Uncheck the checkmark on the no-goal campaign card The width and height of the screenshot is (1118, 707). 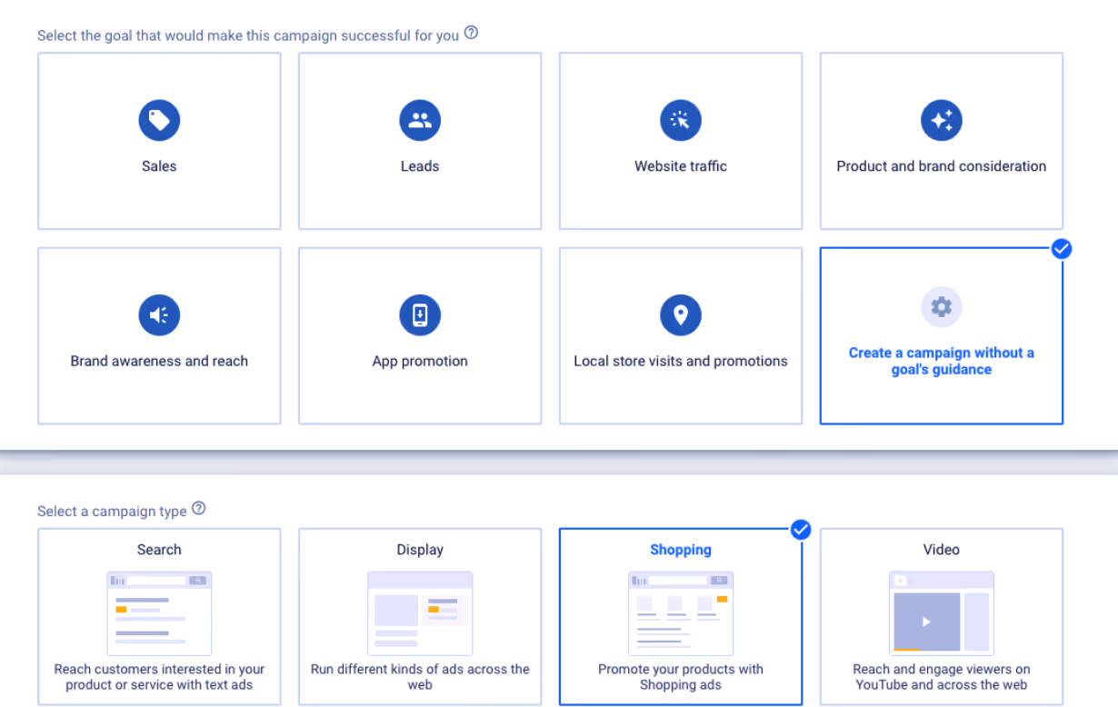pos(1062,248)
